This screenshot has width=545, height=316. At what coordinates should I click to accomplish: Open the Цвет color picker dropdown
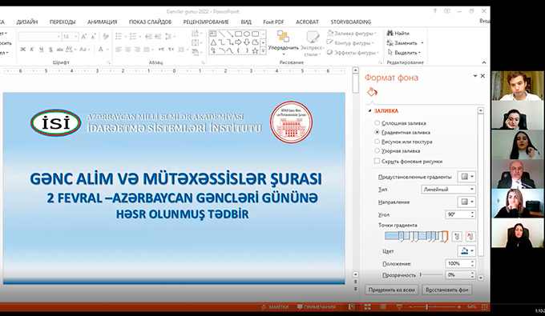(x=466, y=250)
